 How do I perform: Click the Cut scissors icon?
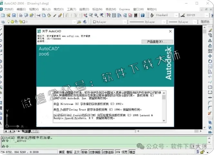click(38, 15)
